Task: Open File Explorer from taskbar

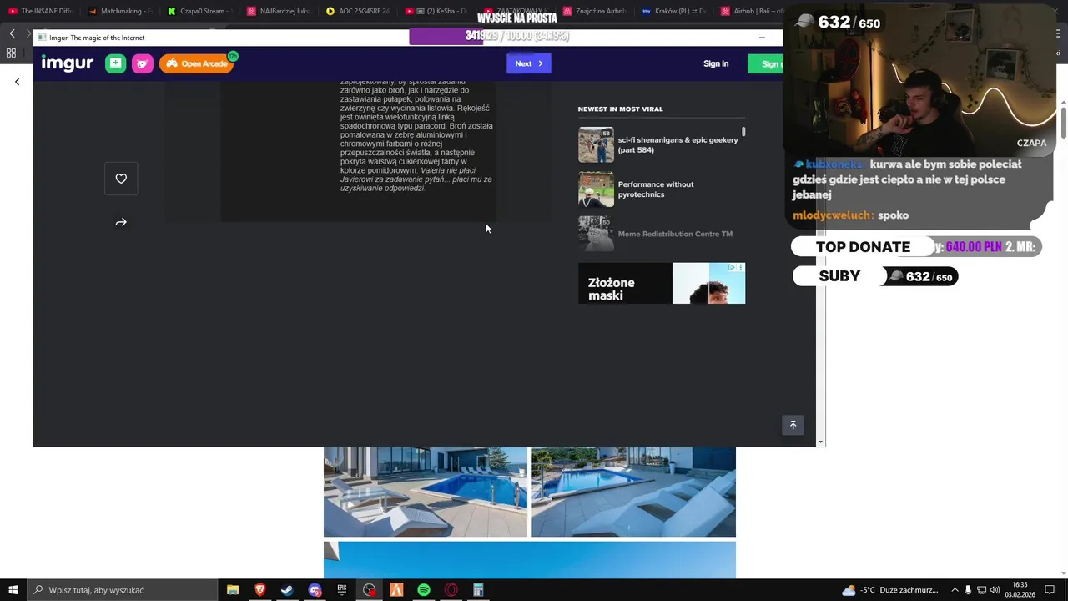Action: click(x=233, y=590)
